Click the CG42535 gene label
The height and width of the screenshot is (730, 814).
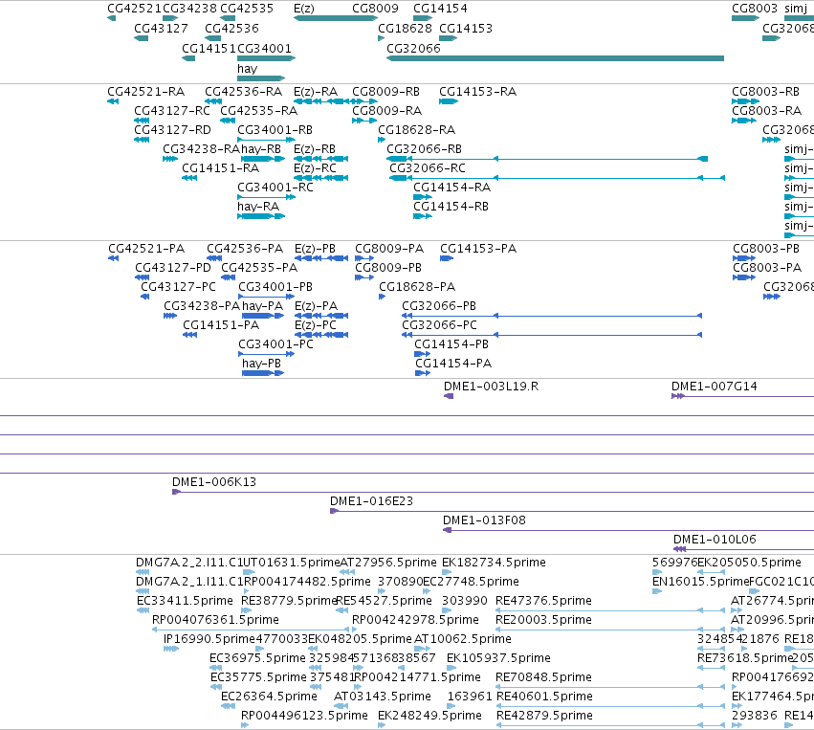coord(247,9)
